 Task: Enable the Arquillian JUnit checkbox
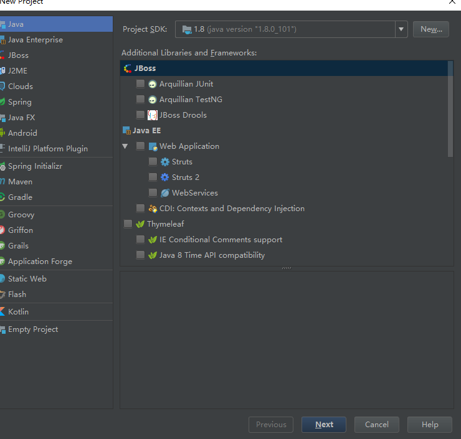pyautogui.click(x=140, y=83)
